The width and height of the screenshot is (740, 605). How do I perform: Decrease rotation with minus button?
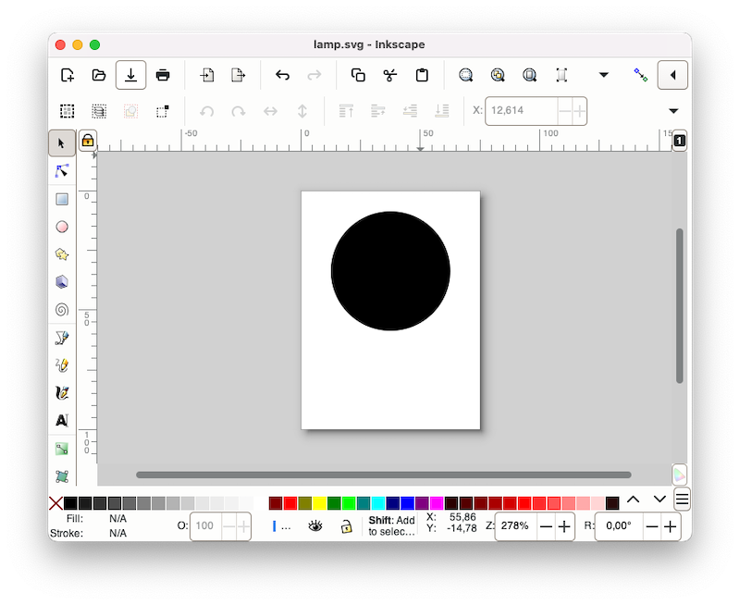[x=652, y=526]
